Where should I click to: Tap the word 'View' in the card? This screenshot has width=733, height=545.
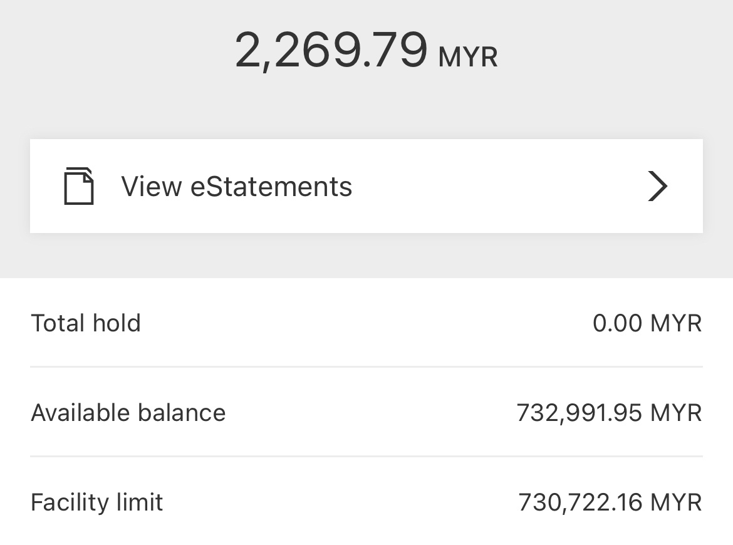click(152, 187)
